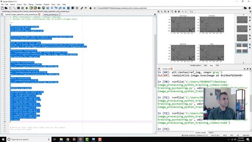This screenshot has width=252, height=142.
Task: Remove current plot (X) in Plots toolbar
Action: (168, 11)
